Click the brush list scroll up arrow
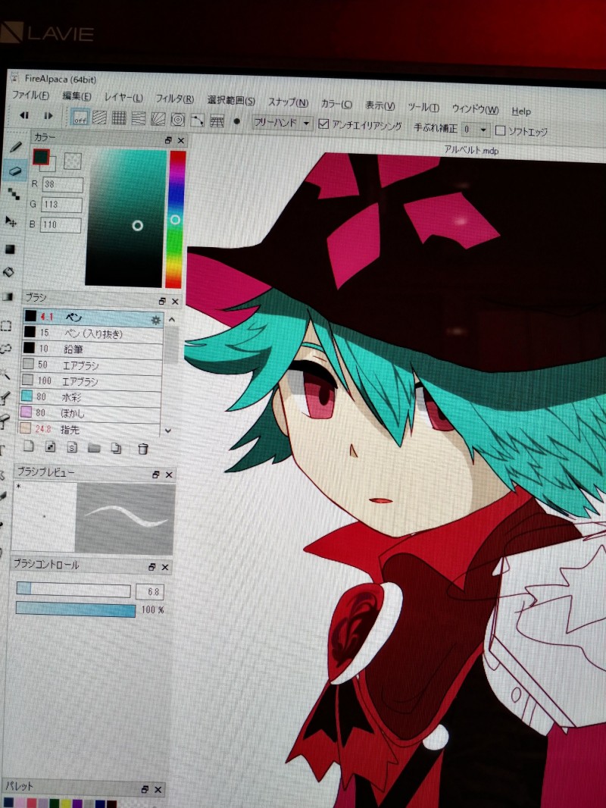This screenshot has width=606, height=808. click(171, 320)
